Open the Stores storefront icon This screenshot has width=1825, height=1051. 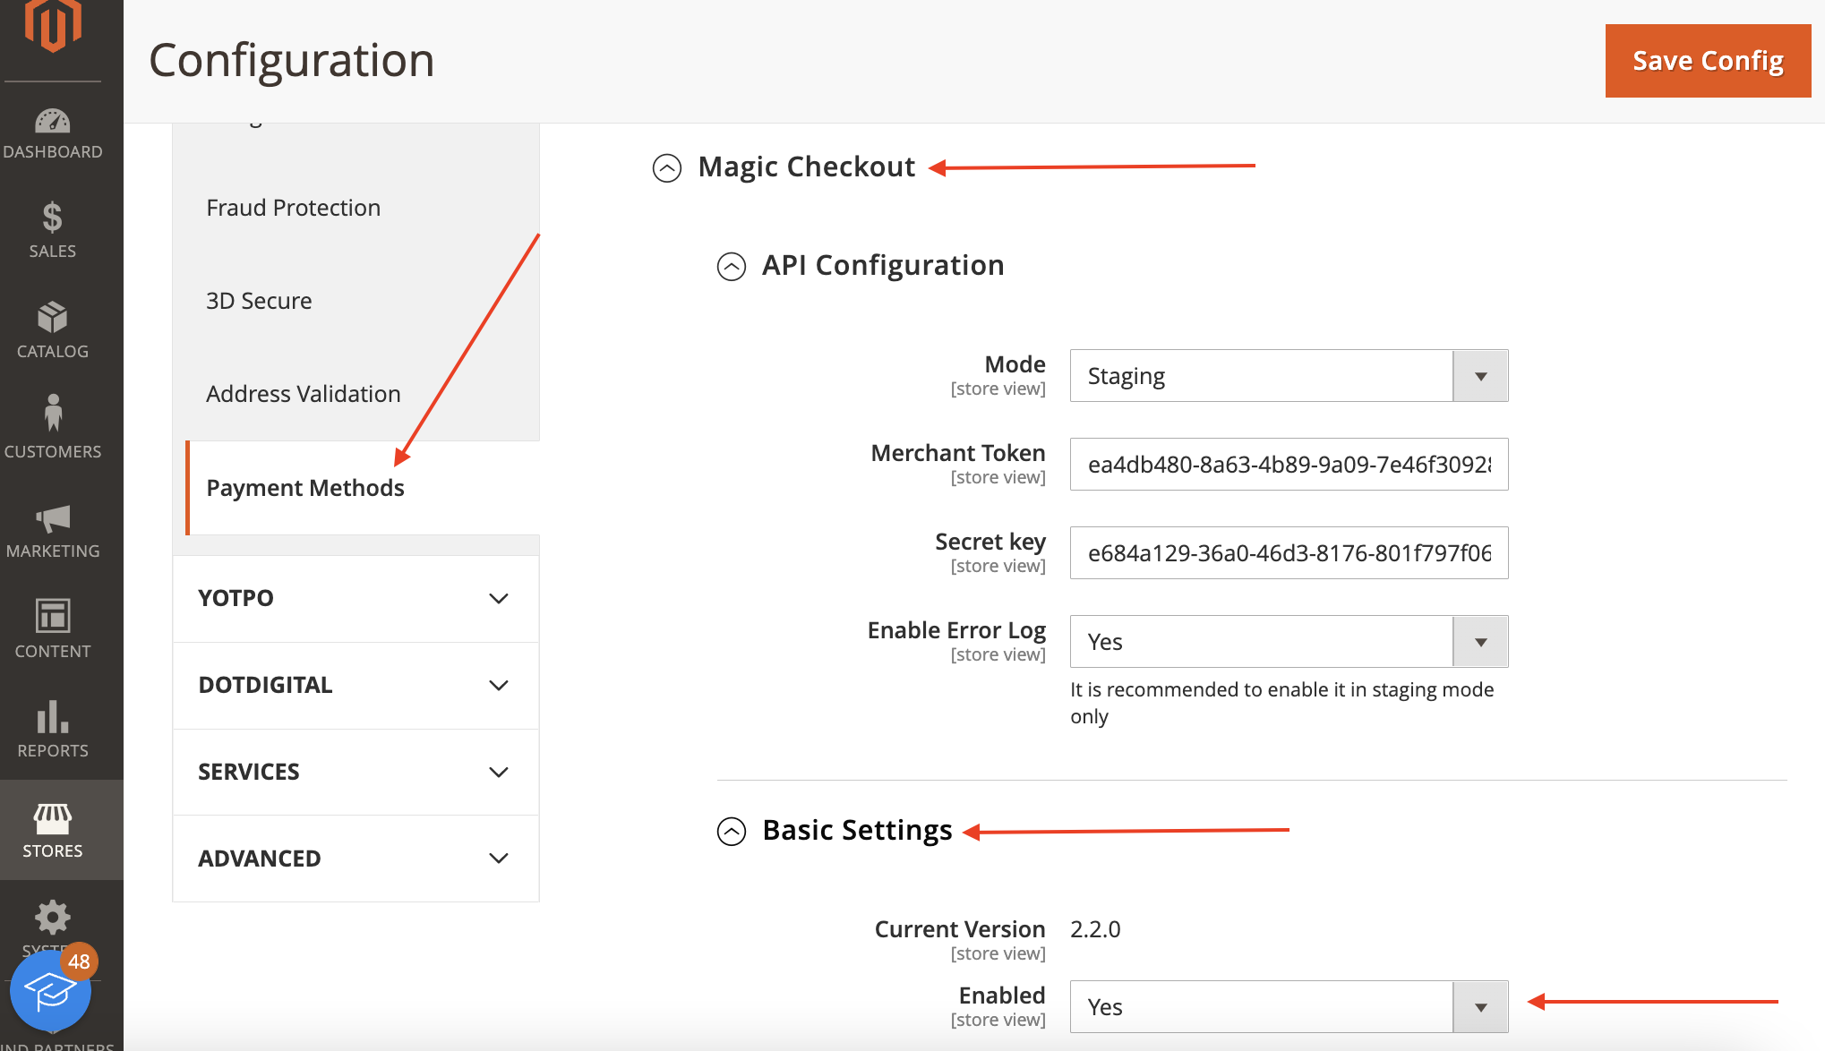53,817
